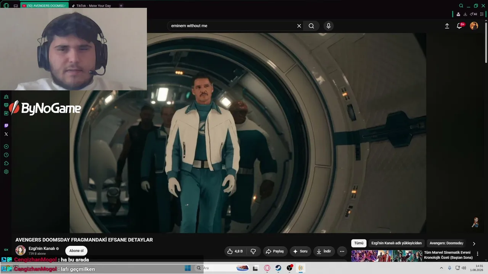The width and height of the screenshot is (488, 274).
Task: Open the Soru ask button
Action: pyautogui.click(x=300, y=251)
